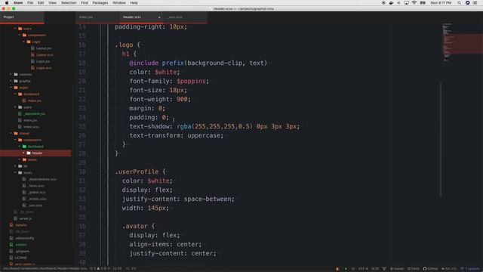Image resolution: width=483 pixels, height=272 pixels.
Task: Close the Header.scss tab
Action: [159, 17]
